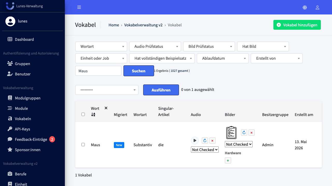Screen dimensions: 332x186
Task: Select all rows with header checkbox
Action: pos(83,114)
